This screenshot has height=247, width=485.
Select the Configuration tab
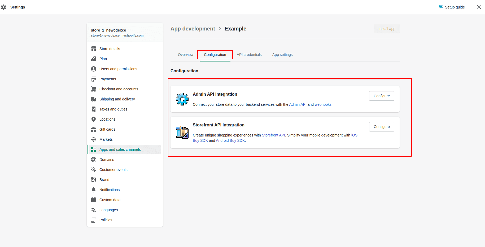[215, 55]
